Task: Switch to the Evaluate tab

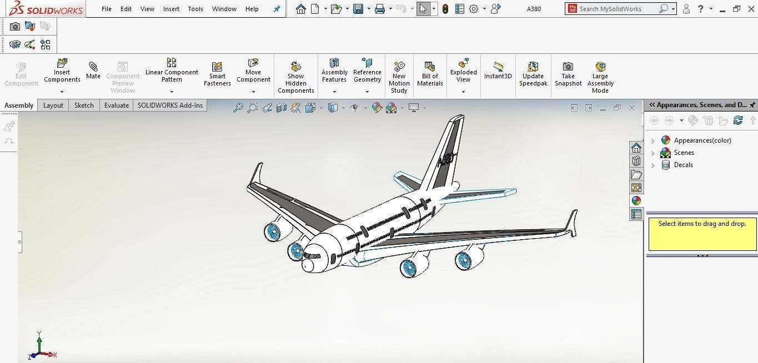Action: coord(117,105)
